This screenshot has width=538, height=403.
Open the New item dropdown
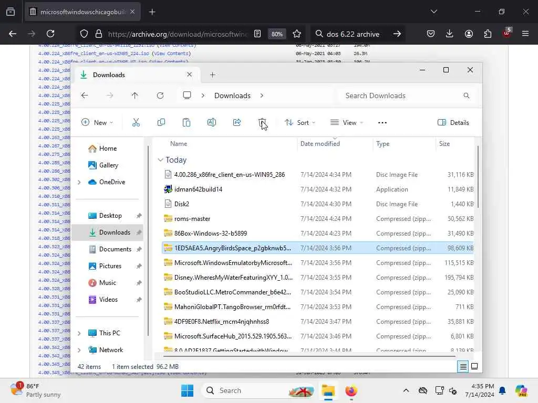pos(97,123)
